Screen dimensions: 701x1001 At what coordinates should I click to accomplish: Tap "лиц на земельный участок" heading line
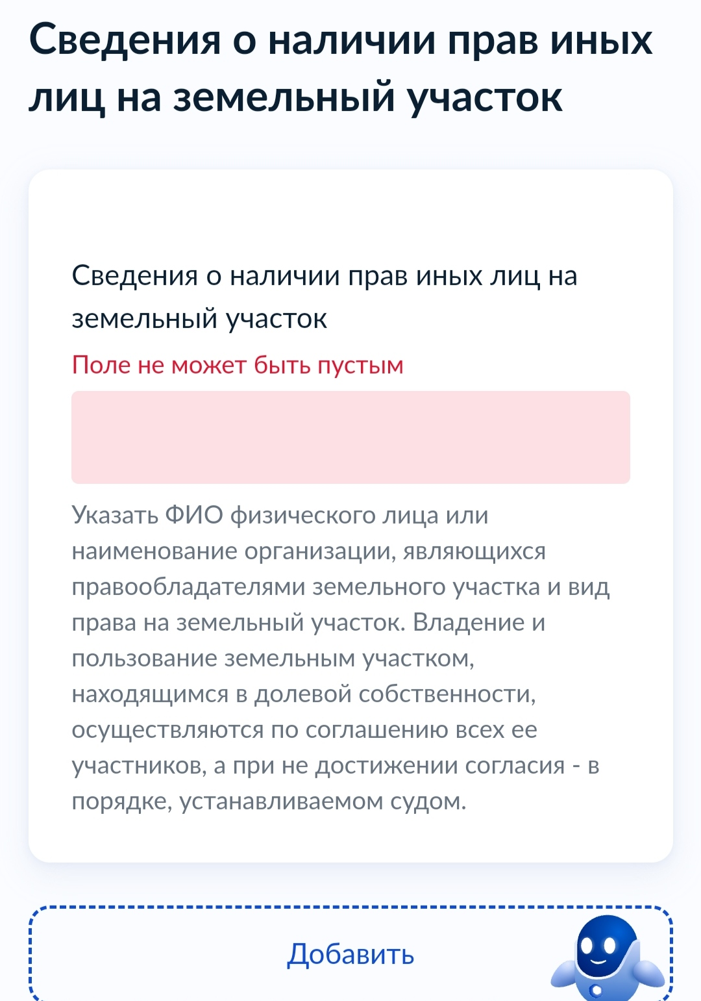click(x=295, y=97)
